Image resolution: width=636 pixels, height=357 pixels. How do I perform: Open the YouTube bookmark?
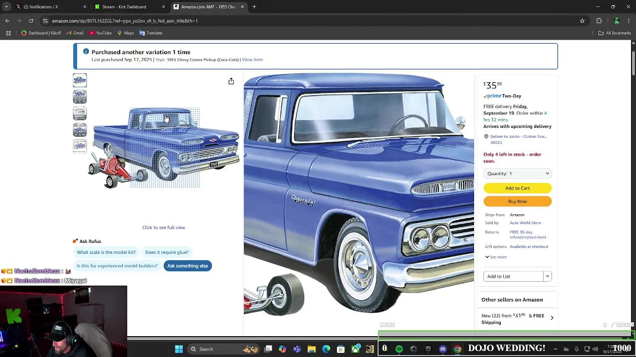100,33
